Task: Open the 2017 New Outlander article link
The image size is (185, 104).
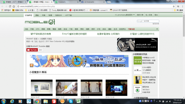Action: pyautogui.click(x=50, y=41)
